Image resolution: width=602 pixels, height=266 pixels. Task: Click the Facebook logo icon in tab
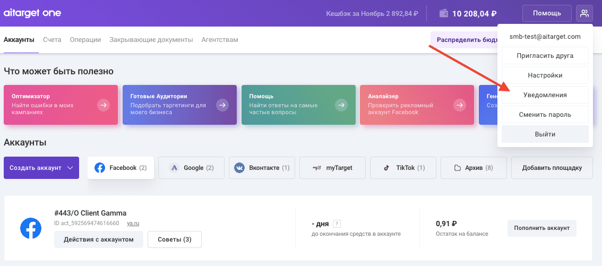[100, 168]
